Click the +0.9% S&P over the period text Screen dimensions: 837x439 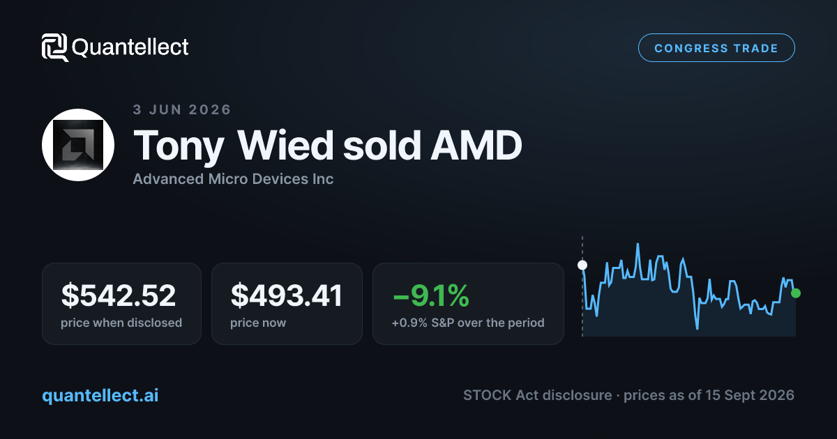(x=468, y=323)
